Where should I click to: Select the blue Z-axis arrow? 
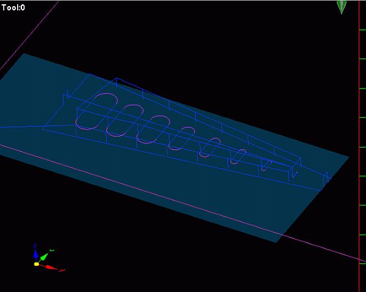35,252
